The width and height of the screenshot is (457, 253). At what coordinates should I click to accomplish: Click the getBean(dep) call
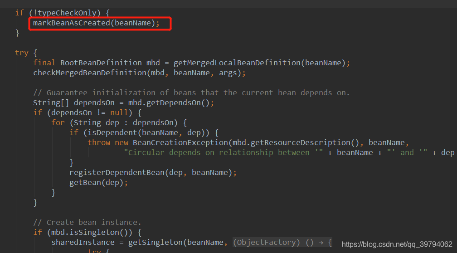(97, 182)
